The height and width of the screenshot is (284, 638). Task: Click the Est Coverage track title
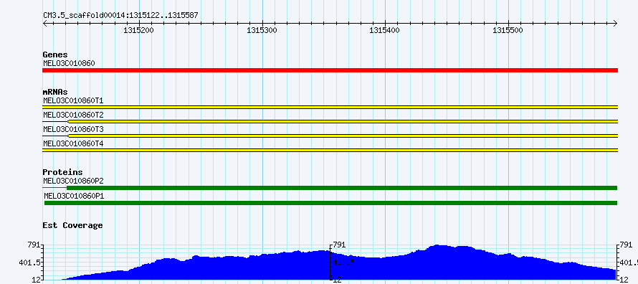(x=72, y=225)
